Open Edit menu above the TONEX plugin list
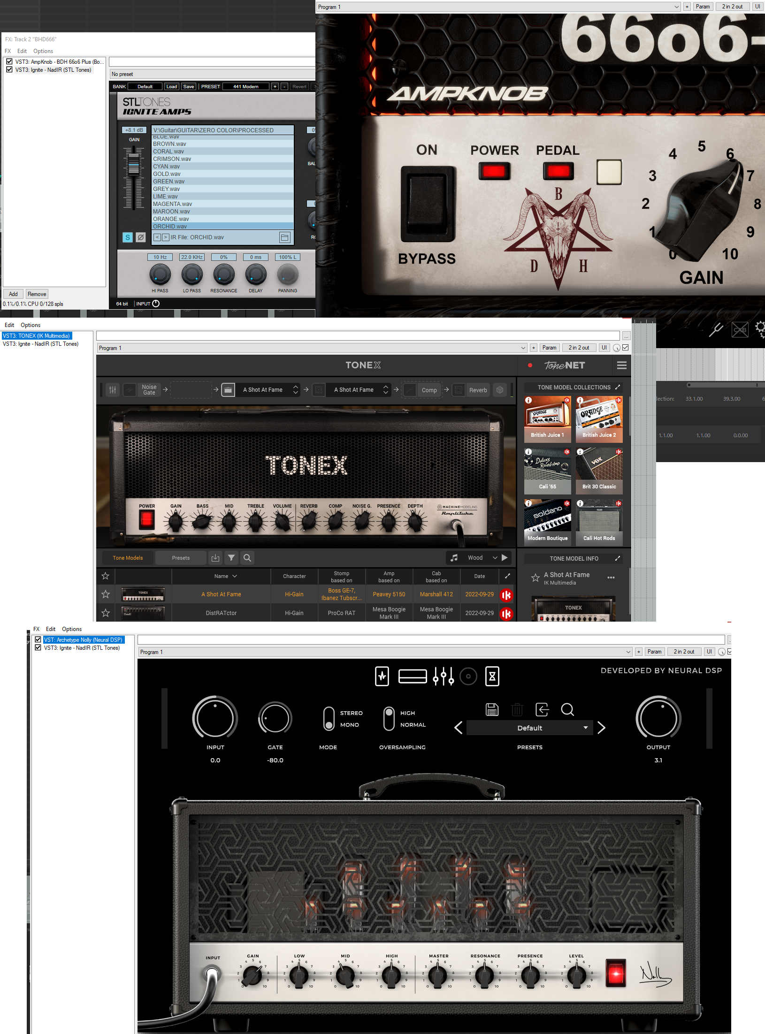This screenshot has width=765, height=1034. pyautogui.click(x=9, y=325)
